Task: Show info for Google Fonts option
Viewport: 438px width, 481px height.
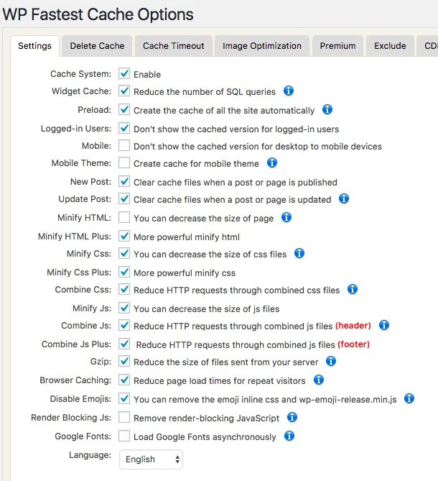Action: point(289,436)
